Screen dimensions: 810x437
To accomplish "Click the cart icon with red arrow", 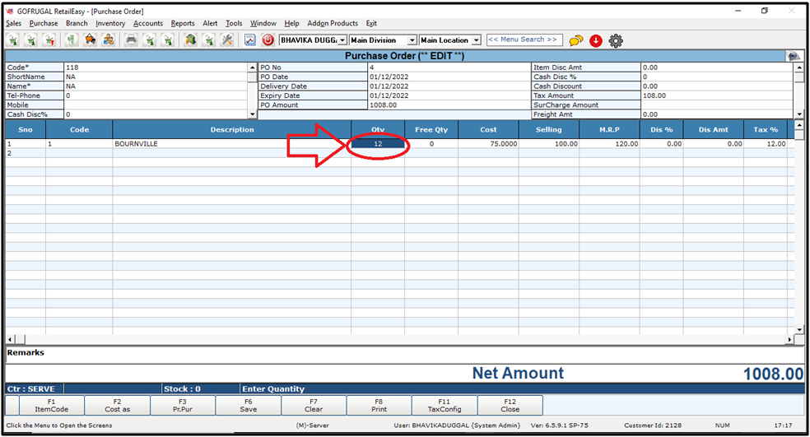I will (49, 40).
